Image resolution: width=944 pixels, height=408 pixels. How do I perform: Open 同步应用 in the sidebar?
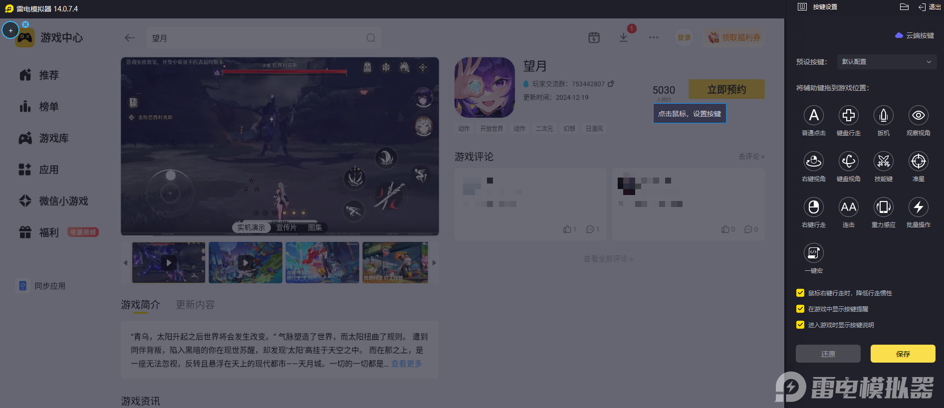coord(42,286)
